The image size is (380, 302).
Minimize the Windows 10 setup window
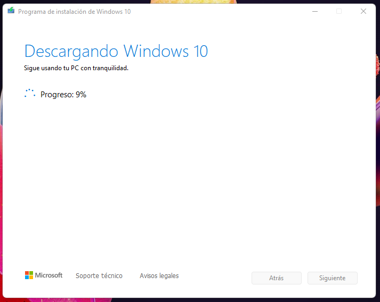click(x=315, y=11)
